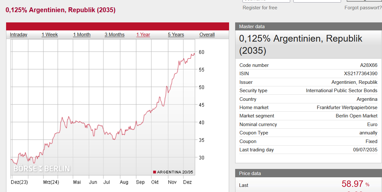Screen dimensions: 382x192
Task: Click the Coupon Type value annually
Action: 368,133
